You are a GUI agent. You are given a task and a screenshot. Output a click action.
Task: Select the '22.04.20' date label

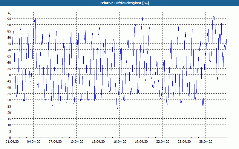(x=163, y=142)
